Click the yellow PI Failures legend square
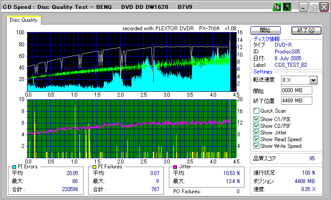 click(94, 167)
